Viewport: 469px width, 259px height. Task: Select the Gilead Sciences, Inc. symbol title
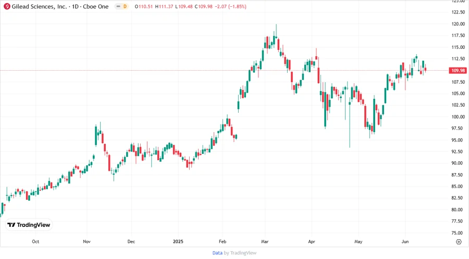[x=39, y=7]
